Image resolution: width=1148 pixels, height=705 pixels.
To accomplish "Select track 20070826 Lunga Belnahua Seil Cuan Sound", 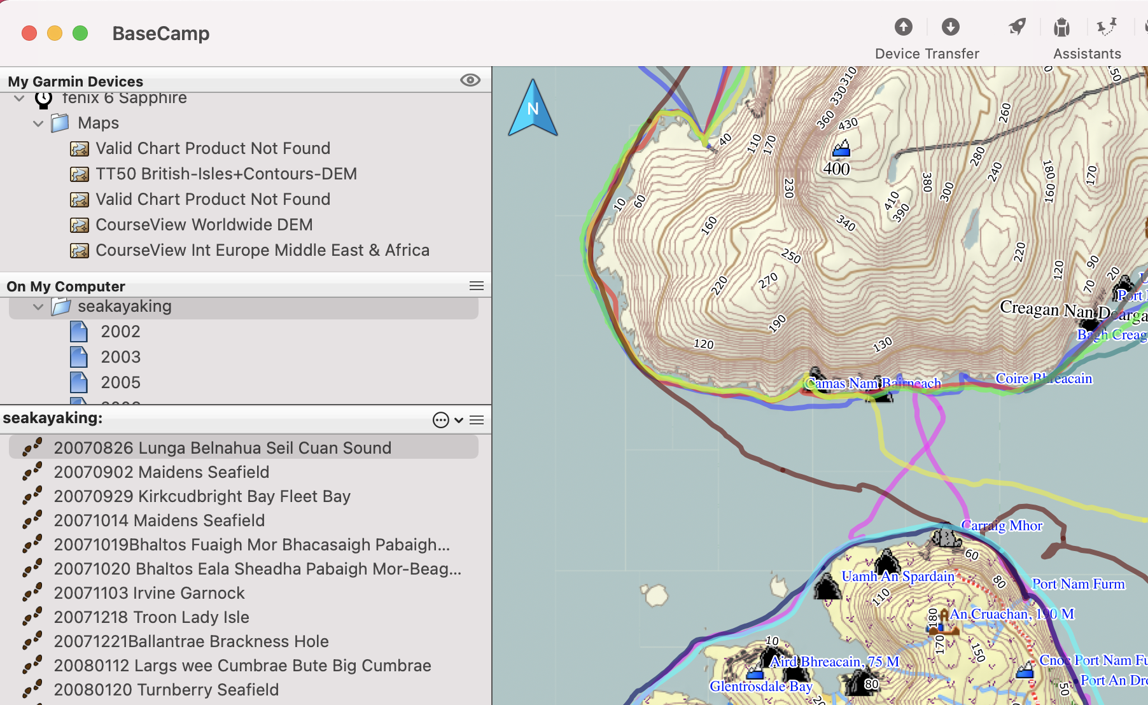I will [x=244, y=448].
